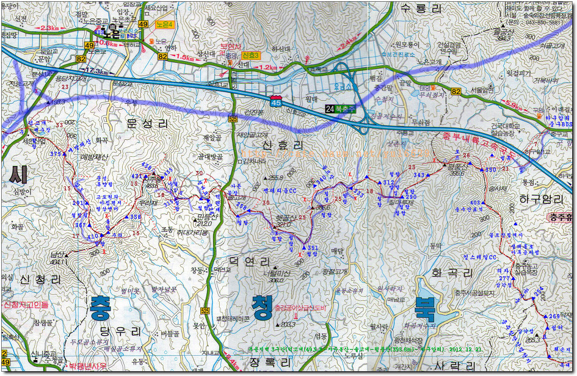Click the 문성리 village label
This screenshot has width=577, height=376.
pyautogui.click(x=147, y=123)
